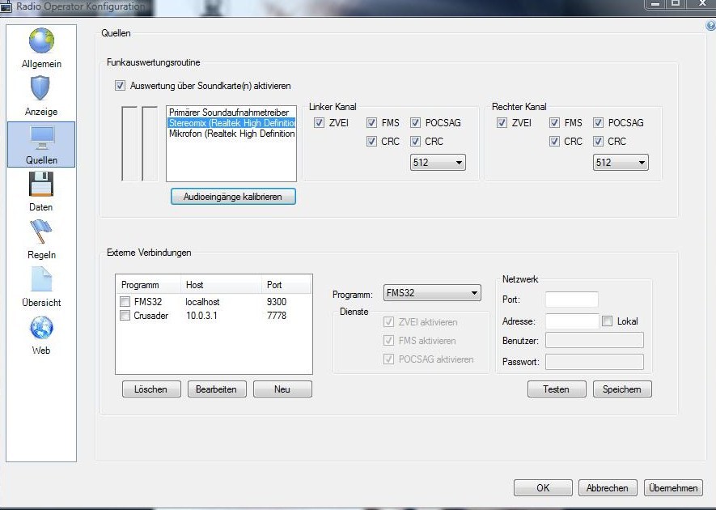The width and height of the screenshot is (716, 510).
Task: Go to Regeln flag icon
Action: 41,232
